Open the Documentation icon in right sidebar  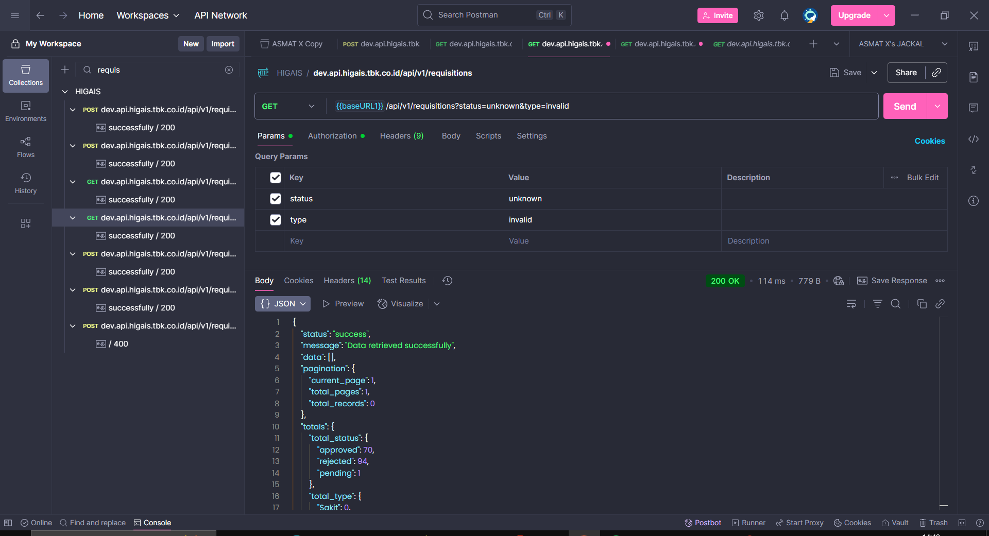tap(974, 77)
